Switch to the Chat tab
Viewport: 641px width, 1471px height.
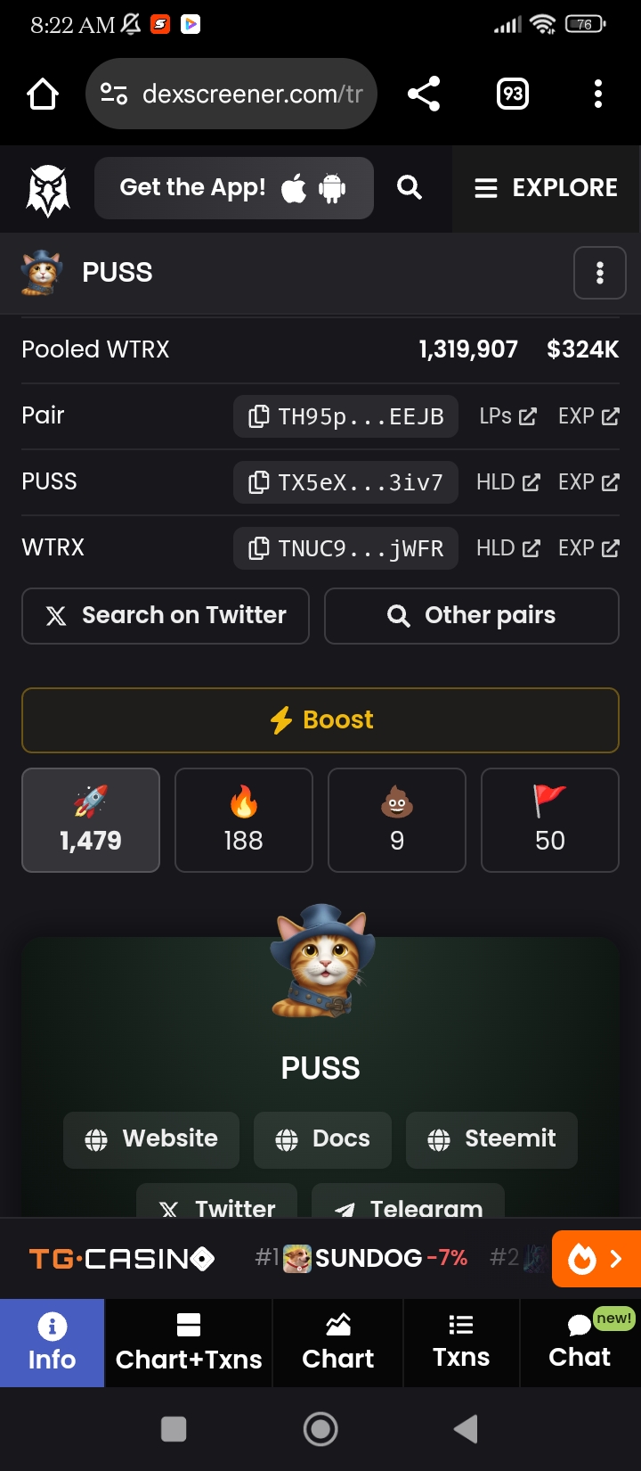click(x=580, y=1343)
